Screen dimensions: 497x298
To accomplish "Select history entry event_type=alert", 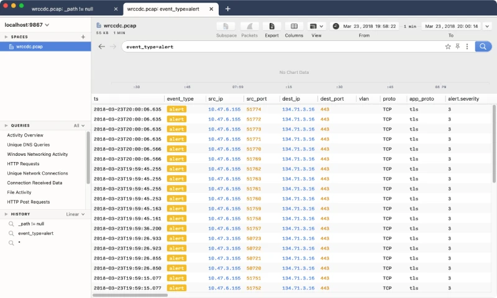I will (36, 233).
